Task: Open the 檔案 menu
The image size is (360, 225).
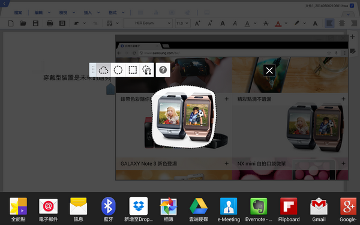Action: tap(18, 13)
